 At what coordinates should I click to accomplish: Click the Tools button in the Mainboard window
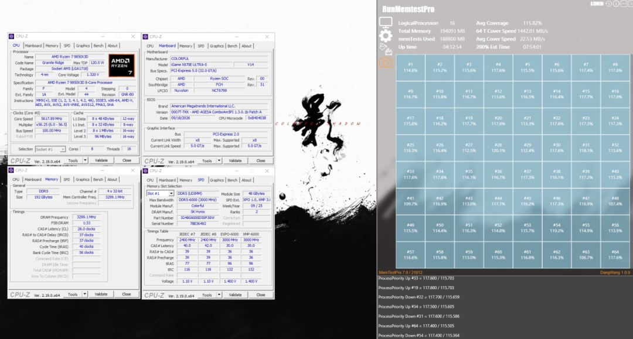[x=207, y=160]
